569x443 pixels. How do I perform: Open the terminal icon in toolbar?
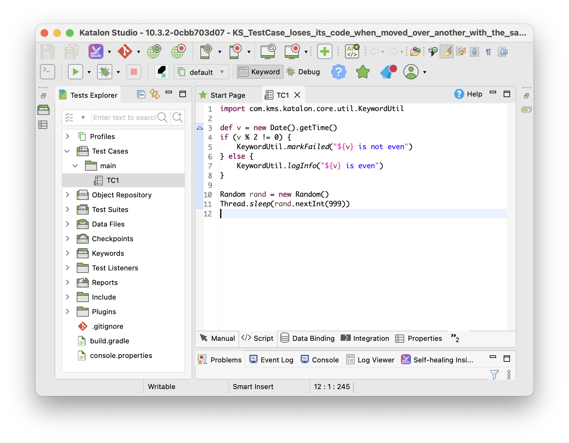tap(48, 72)
